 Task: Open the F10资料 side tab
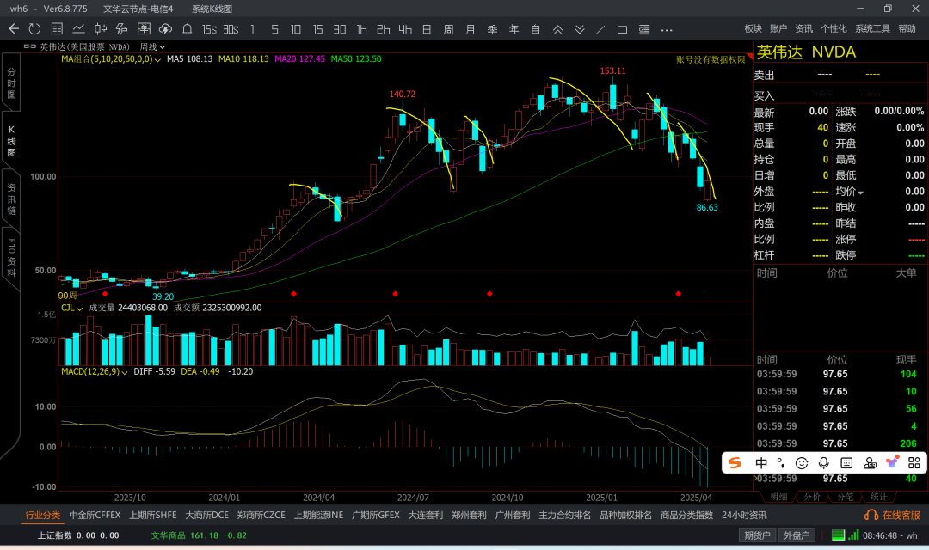tap(11, 258)
